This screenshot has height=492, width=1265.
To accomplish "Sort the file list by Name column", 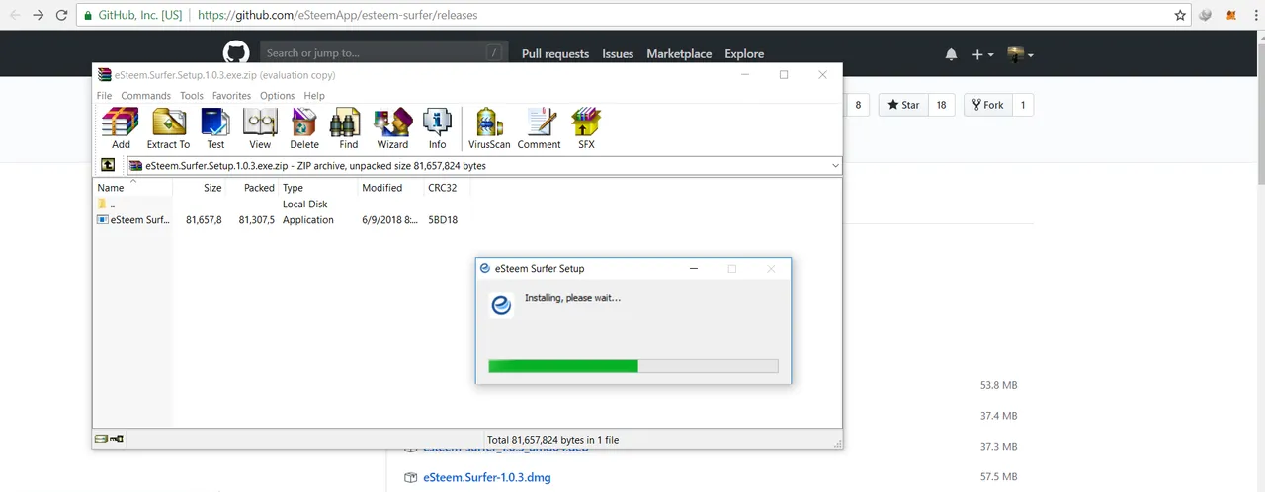I will click(132, 188).
